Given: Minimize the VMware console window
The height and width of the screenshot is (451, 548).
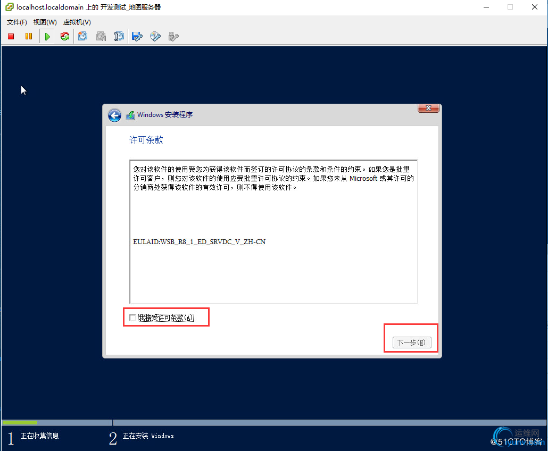Looking at the screenshot, I should 486,7.
